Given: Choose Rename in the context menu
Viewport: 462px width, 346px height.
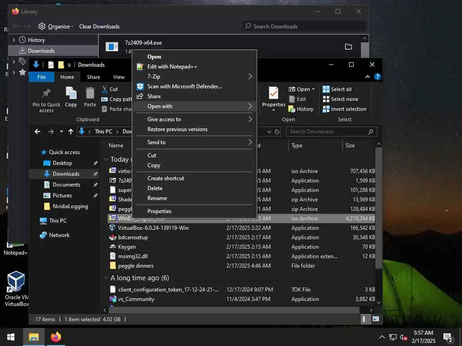Looking at the screenshot, I should click(x=157, y=198).
